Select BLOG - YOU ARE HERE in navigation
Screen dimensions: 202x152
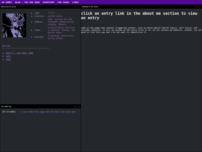point(27,2)
